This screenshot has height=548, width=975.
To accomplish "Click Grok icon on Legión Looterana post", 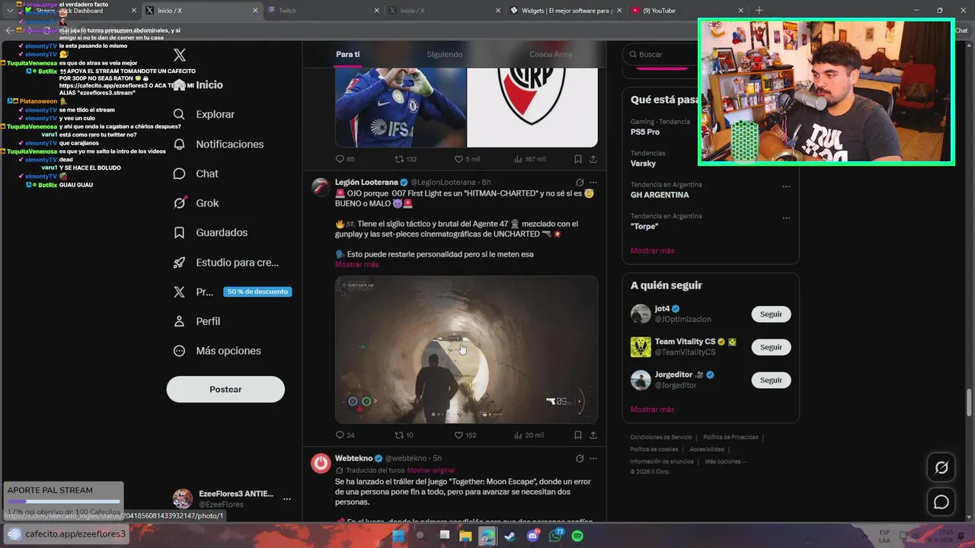I will point(580,183).
